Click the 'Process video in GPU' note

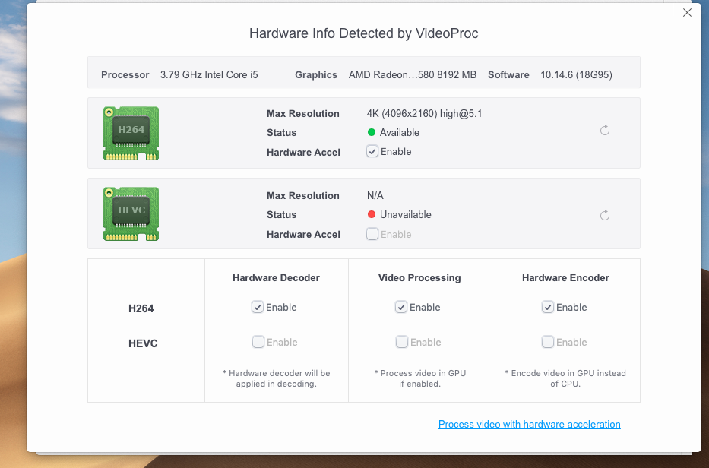419,378
